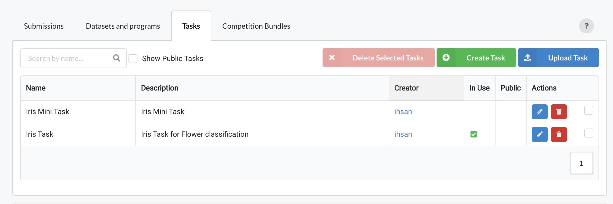
Task: Open creator ihsan link for Iris Mini Task
Action: [x=403, y=112]
